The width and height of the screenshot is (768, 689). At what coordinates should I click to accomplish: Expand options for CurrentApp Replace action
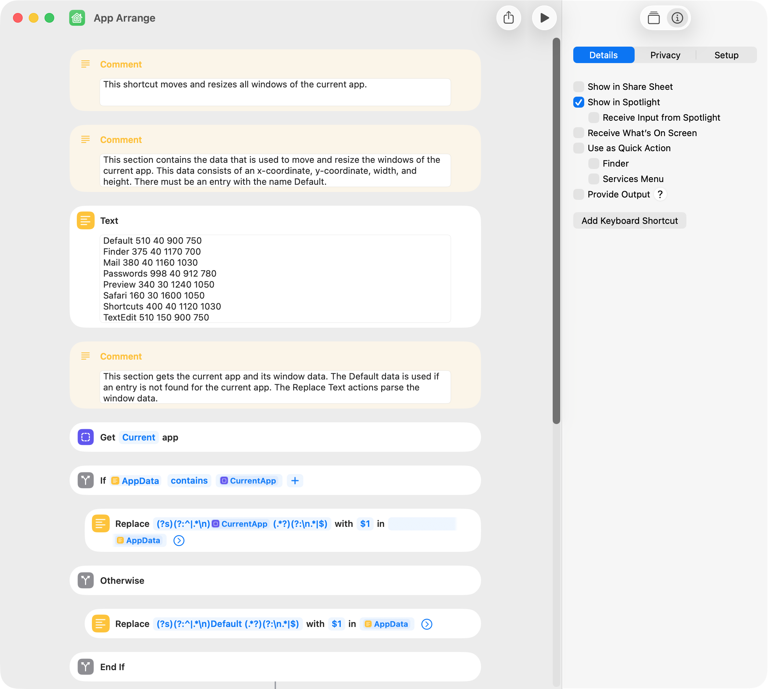pos(179,541)
